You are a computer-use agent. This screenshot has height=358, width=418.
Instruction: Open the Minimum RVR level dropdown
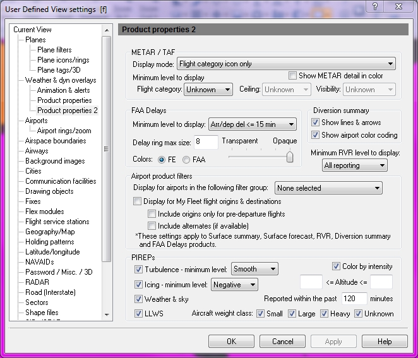pyautogui.click(x=355, y=165)
